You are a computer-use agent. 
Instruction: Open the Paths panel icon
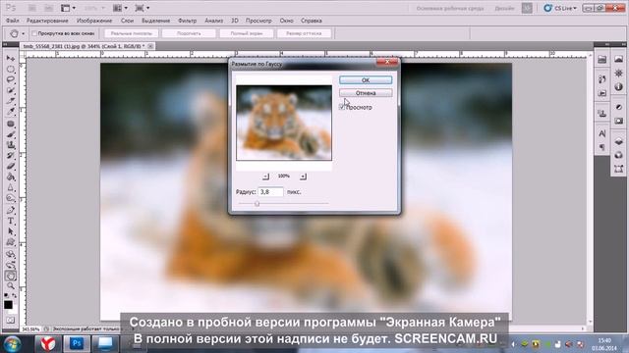click(618, 169)
